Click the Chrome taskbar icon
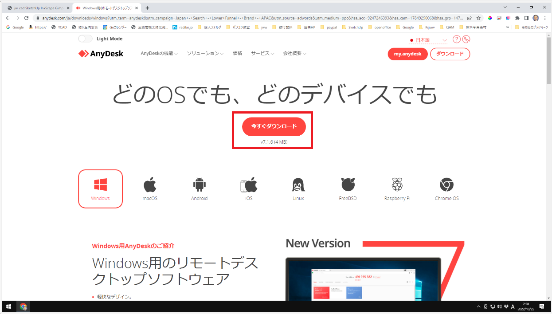This screenshot has width=552, height=314. tap(23, 306)
